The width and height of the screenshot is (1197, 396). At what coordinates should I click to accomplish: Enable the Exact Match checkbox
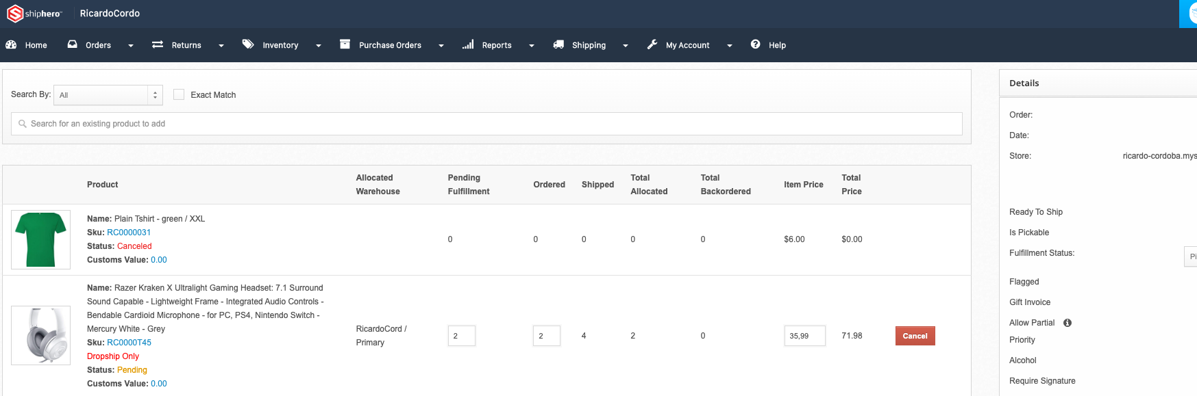tap(179, 94)
